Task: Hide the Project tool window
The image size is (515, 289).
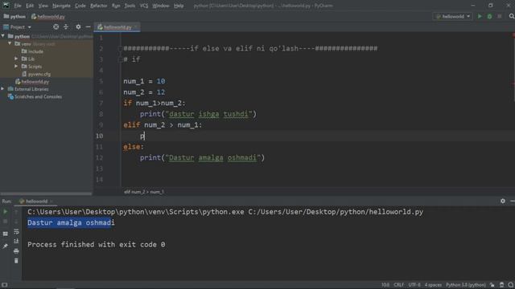Action: click(x=88, y=26)
